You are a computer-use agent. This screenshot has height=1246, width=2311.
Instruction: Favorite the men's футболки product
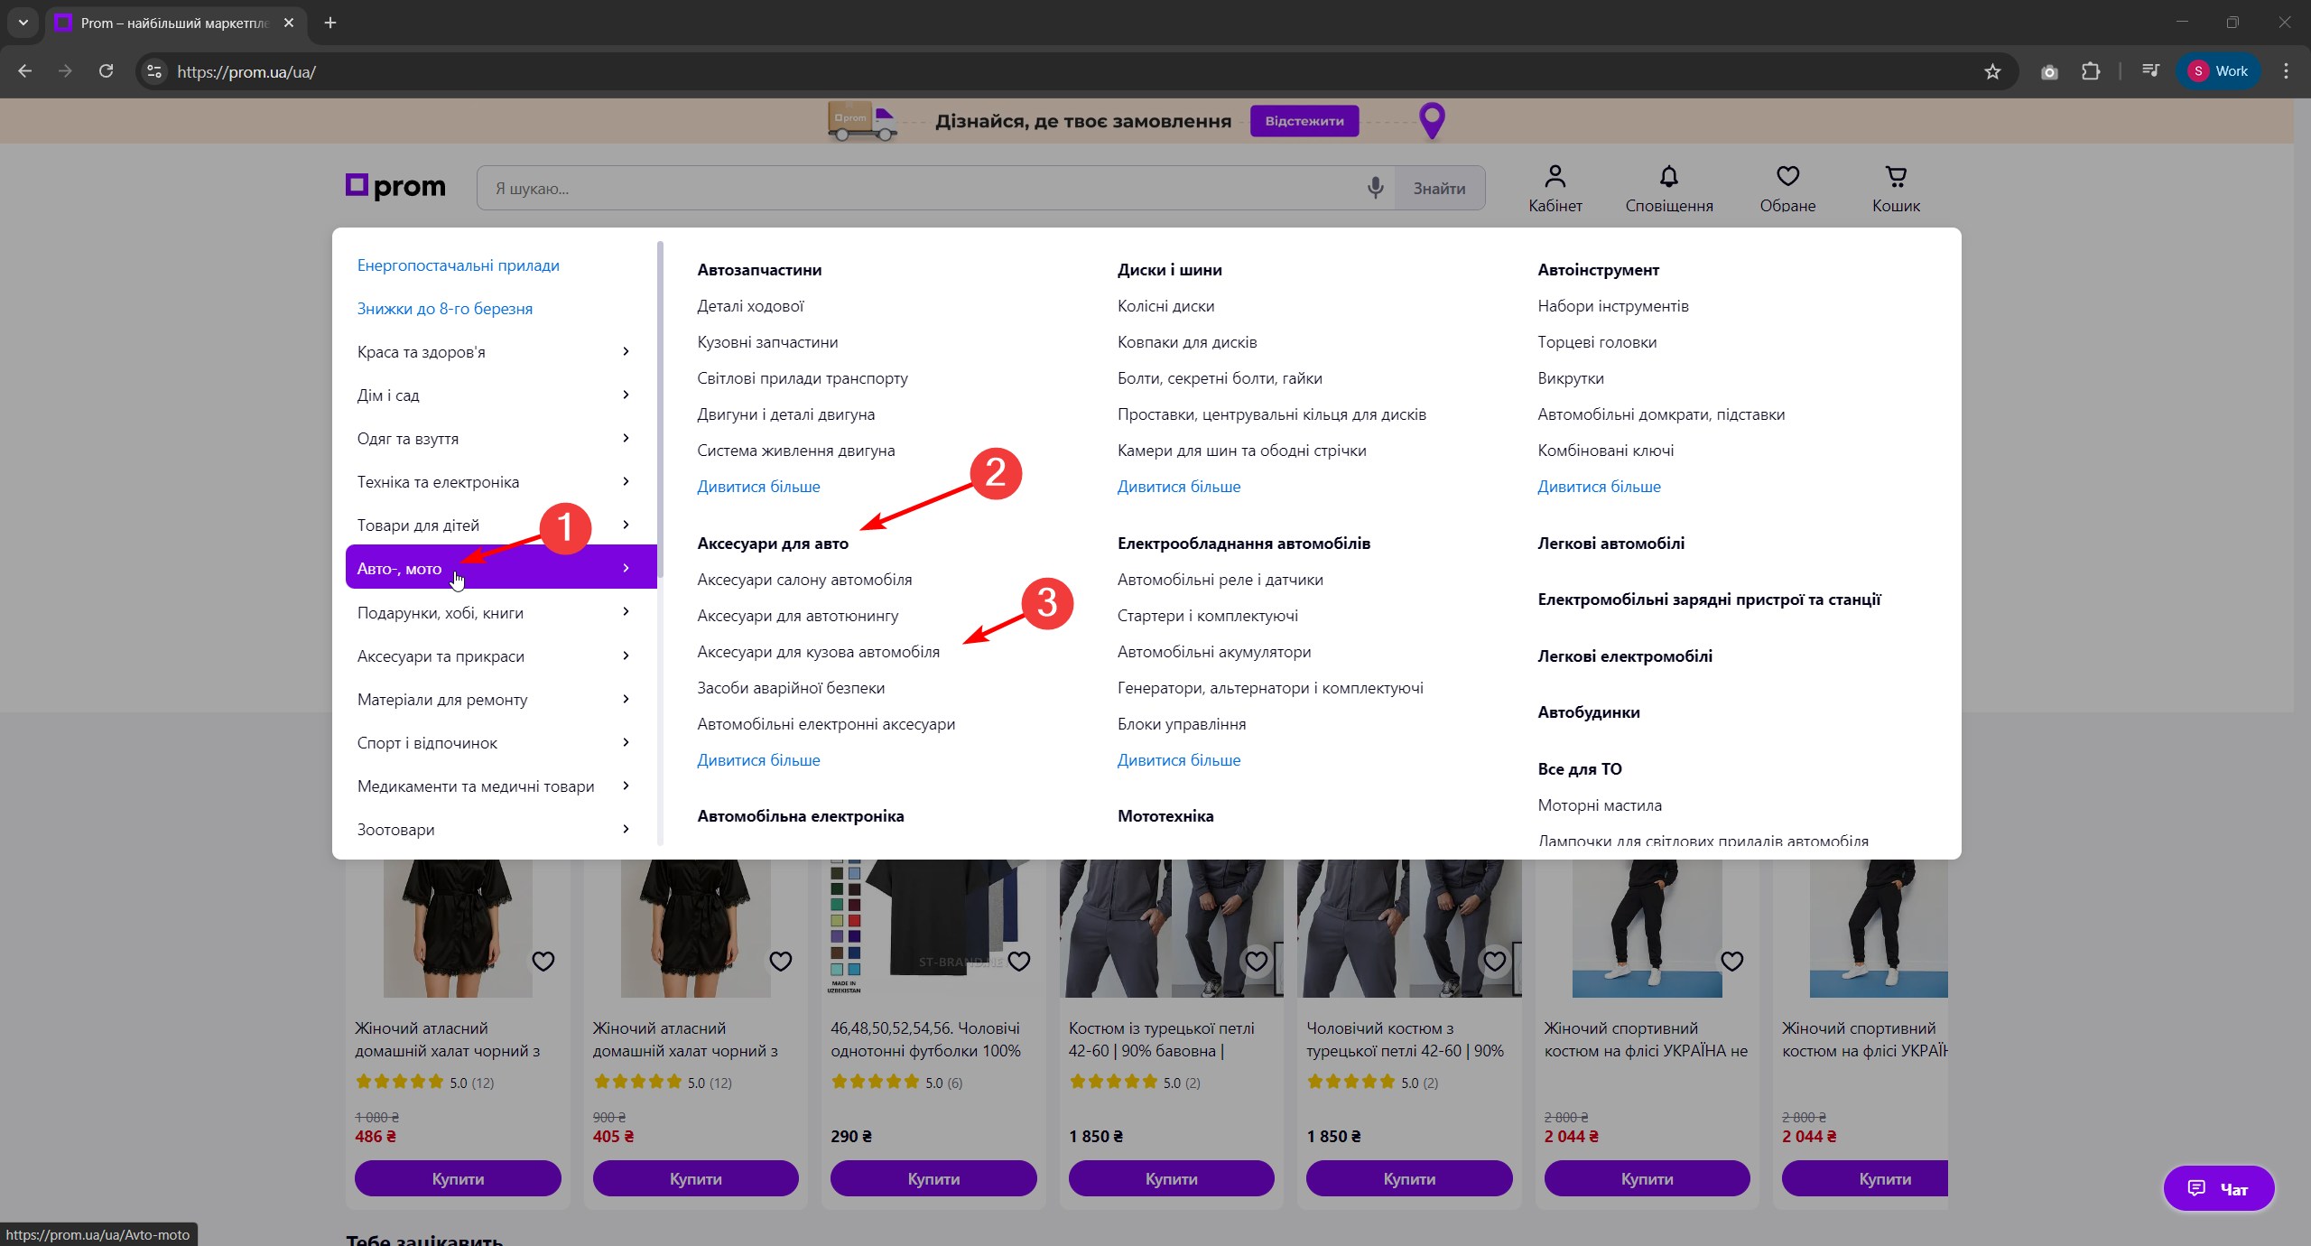click(1018, 962)
